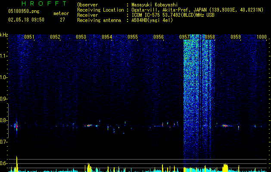Select the filename 05180950.png
The width and height of the screenshot is (271, 172).
coord(24,11)
